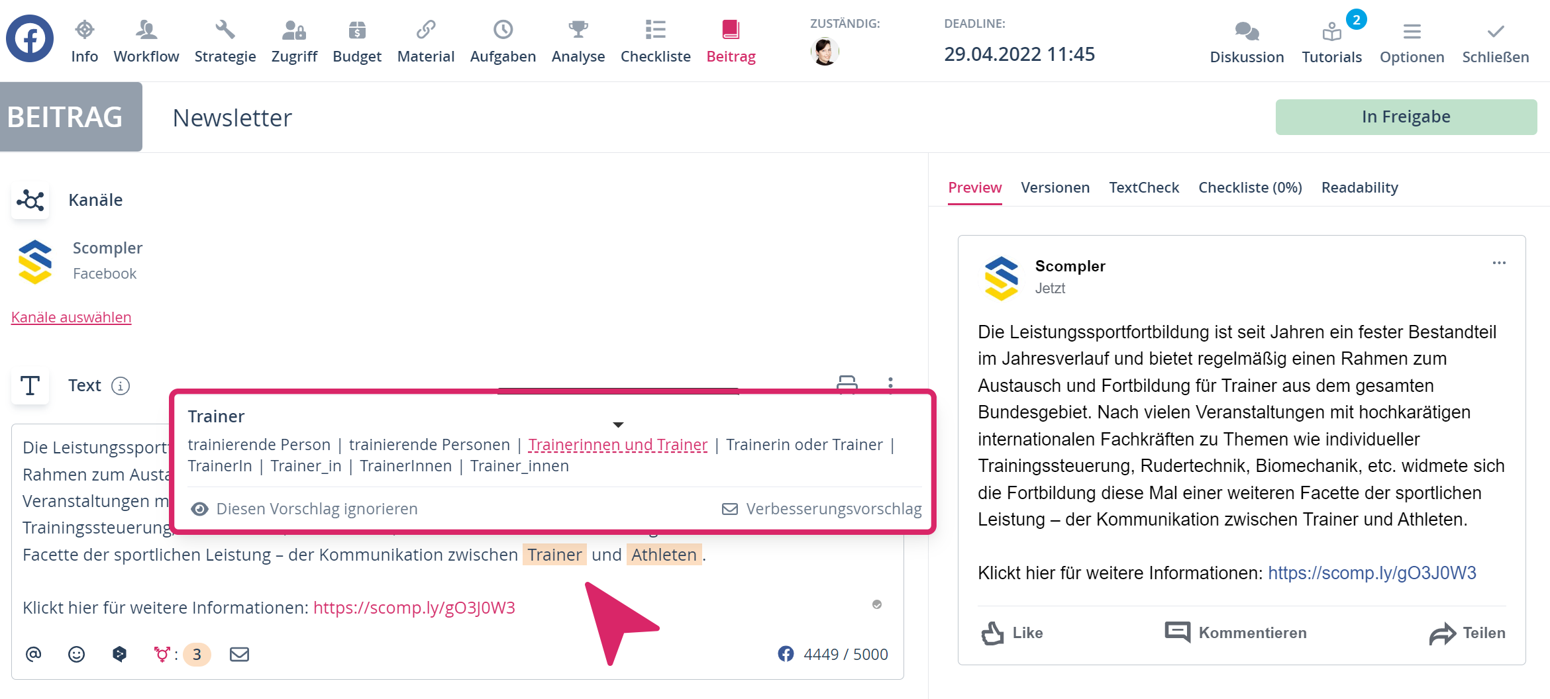1550x699 pixels.
Task: Open the Strategie wrench icon
Action: 225,30
